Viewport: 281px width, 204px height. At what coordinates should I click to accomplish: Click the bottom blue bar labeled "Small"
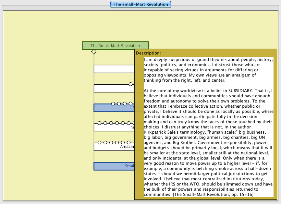pos(114,166)
